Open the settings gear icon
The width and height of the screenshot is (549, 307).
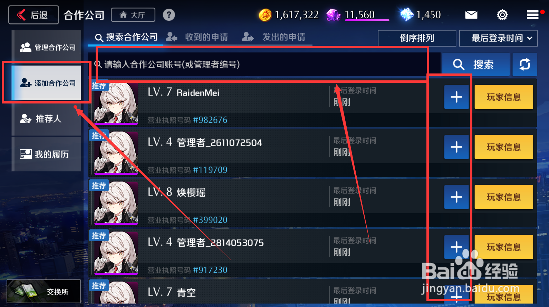tap(502, 15)
